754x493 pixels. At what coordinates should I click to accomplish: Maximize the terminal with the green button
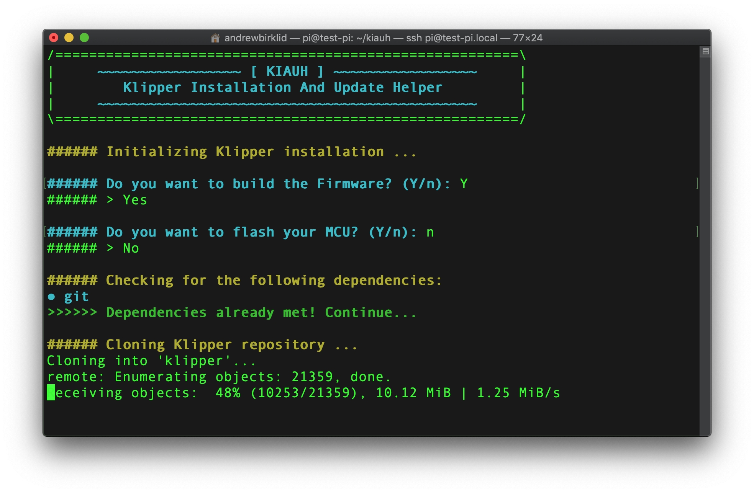(x=84, y=38)
